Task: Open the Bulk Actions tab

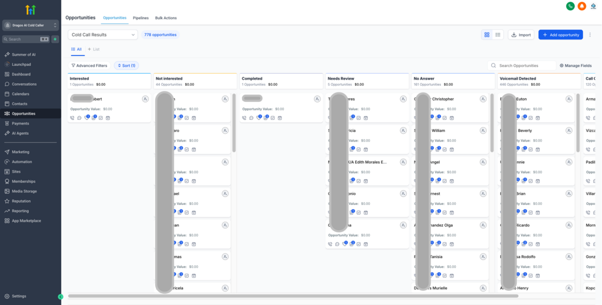Action: coord(166,18)
